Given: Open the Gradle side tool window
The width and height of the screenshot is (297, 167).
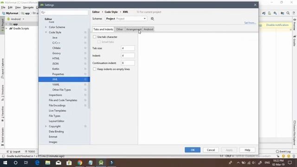Looking at the screenshot, I should [x=295, y=41].
